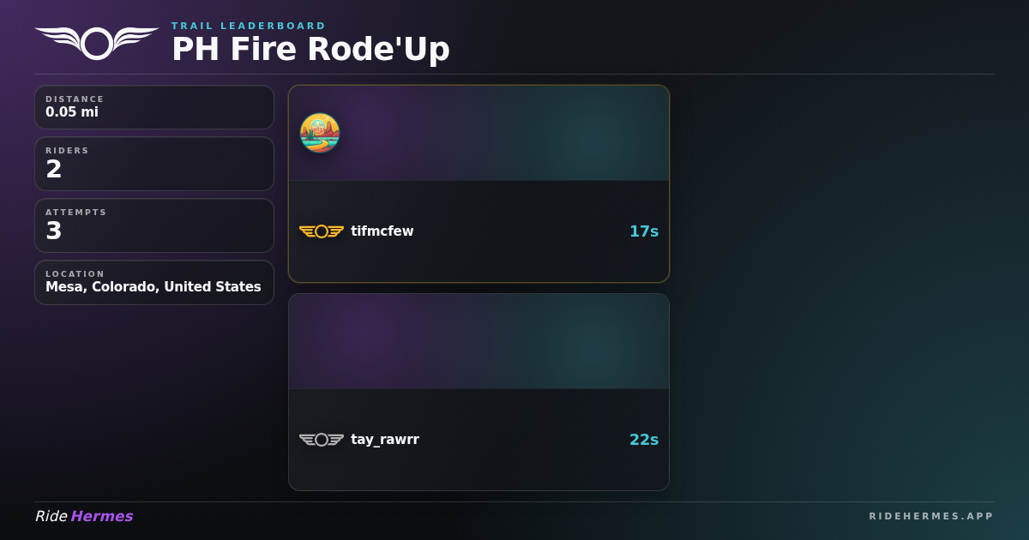Visit the RIDEHERMES.APP footer link
1029x540 pixels.
(x=931, y=516)
